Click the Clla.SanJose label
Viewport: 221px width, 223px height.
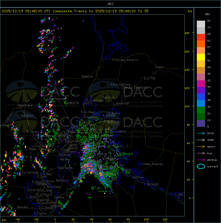click(x=121, y=84)
